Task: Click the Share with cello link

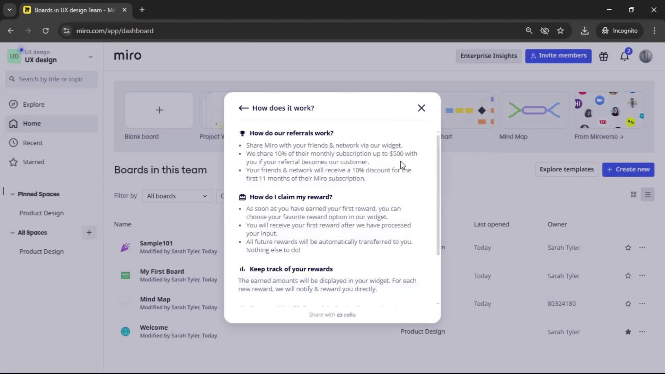Action: (332, 315)
